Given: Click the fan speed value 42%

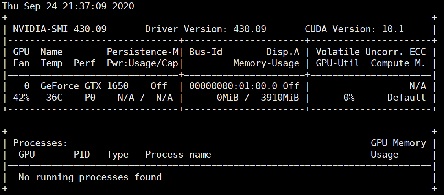Looking at the screenshot, I should (21, 97).
